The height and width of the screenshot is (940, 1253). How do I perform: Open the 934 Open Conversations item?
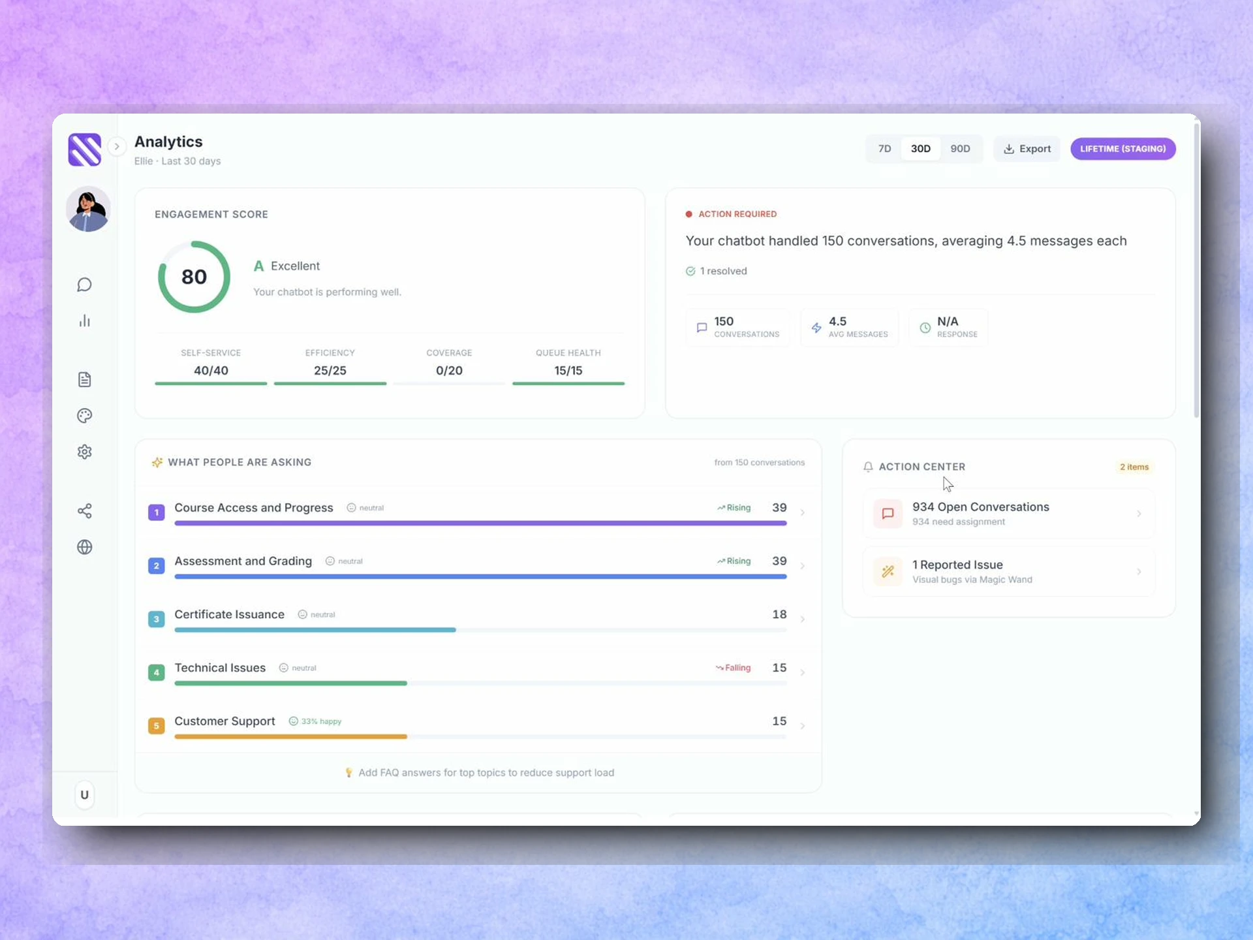pos(1008,514)
